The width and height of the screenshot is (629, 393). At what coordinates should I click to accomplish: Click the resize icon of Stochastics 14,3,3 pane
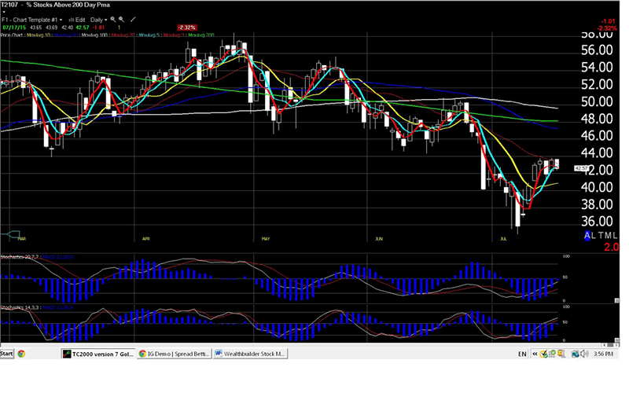click(617, 340)
